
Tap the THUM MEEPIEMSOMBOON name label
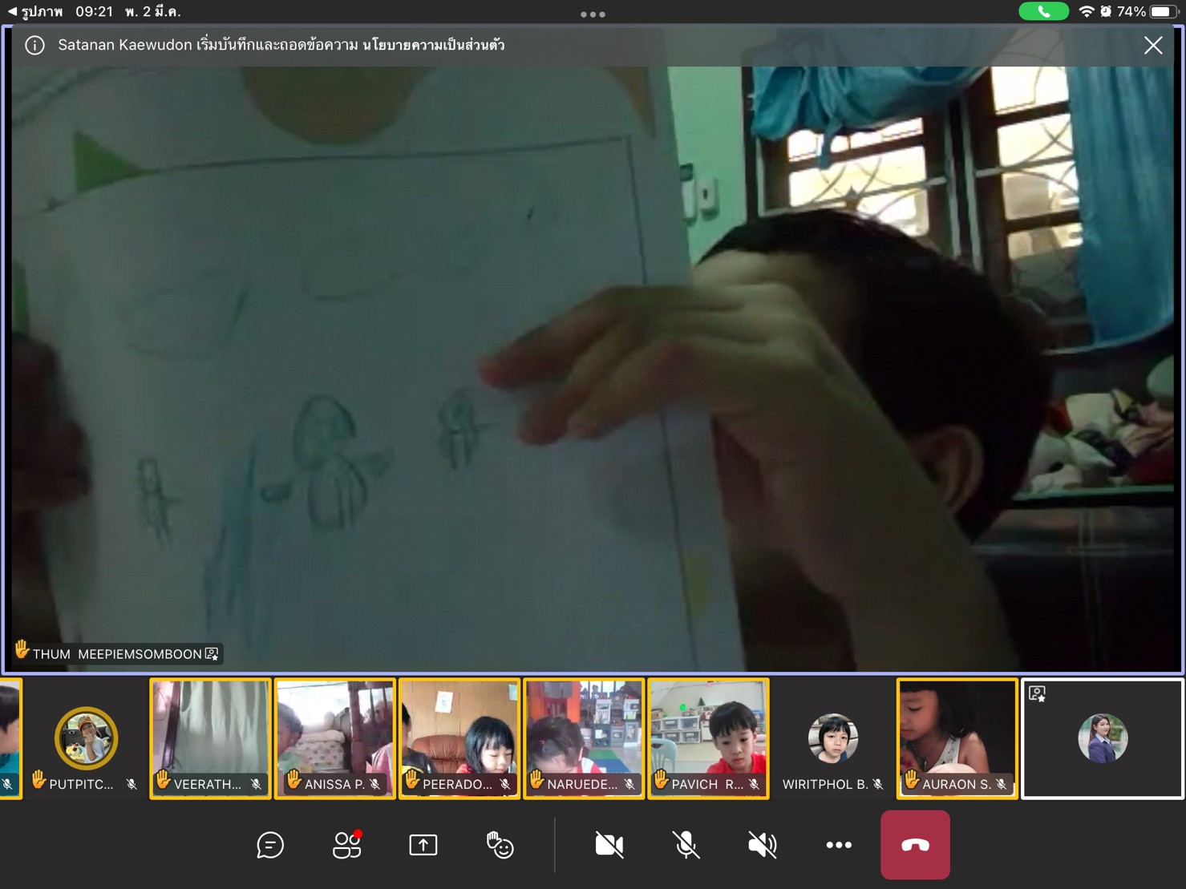point(117,654)
